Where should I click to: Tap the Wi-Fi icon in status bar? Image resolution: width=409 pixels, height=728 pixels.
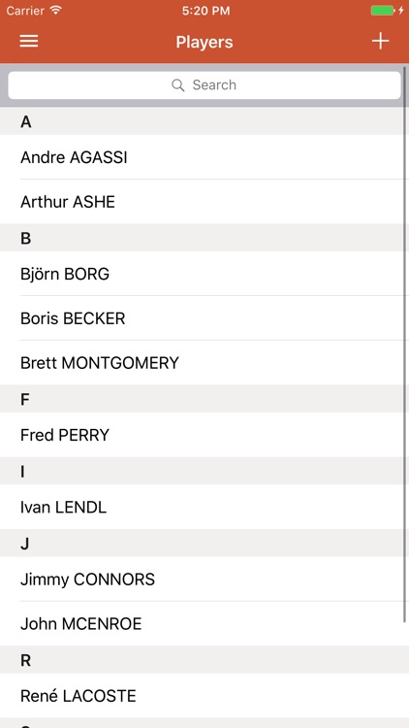click(56, 11)
